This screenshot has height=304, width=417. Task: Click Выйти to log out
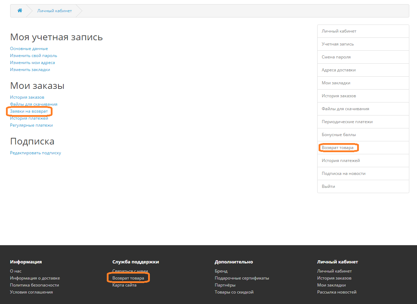(328, 186)
